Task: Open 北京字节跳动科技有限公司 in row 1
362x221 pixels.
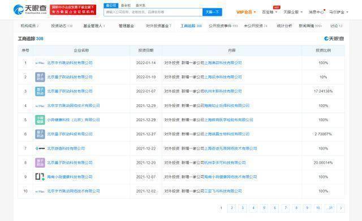Action: point(70,63)
